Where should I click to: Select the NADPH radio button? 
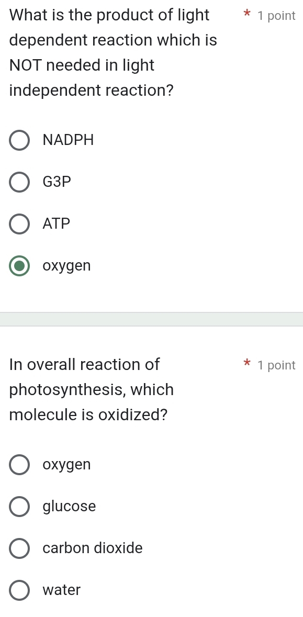19,140
